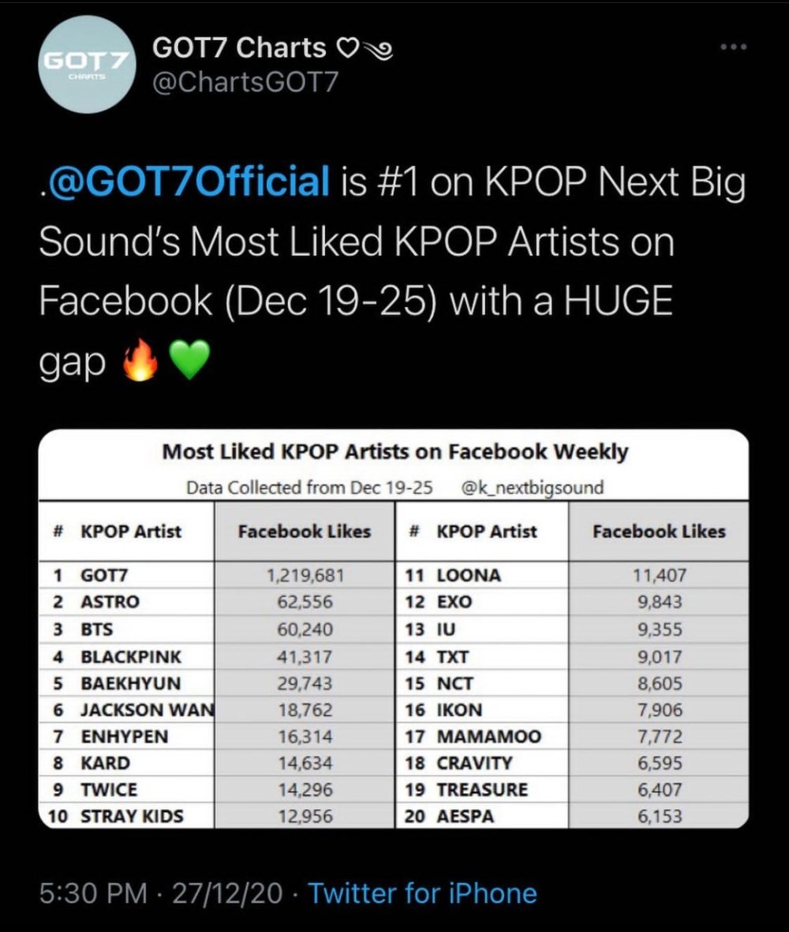Open the Most Liked KPOP Artists chart image
Screen dimensions: 789x932
tap(393, 628)
